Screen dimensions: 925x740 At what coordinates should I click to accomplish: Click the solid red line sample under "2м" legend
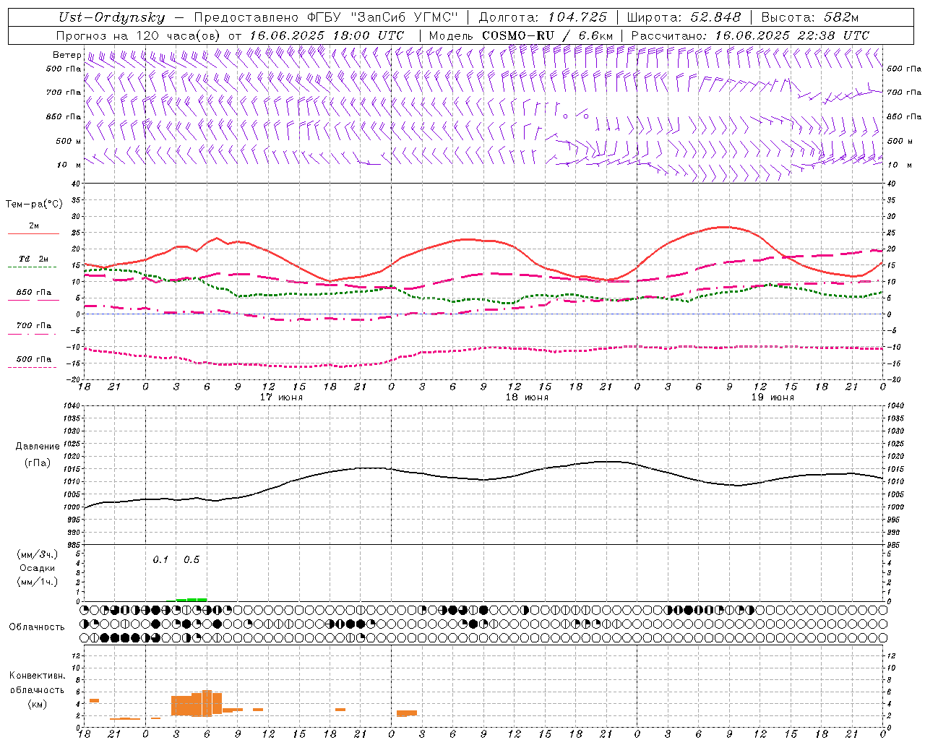coord(33,233)
